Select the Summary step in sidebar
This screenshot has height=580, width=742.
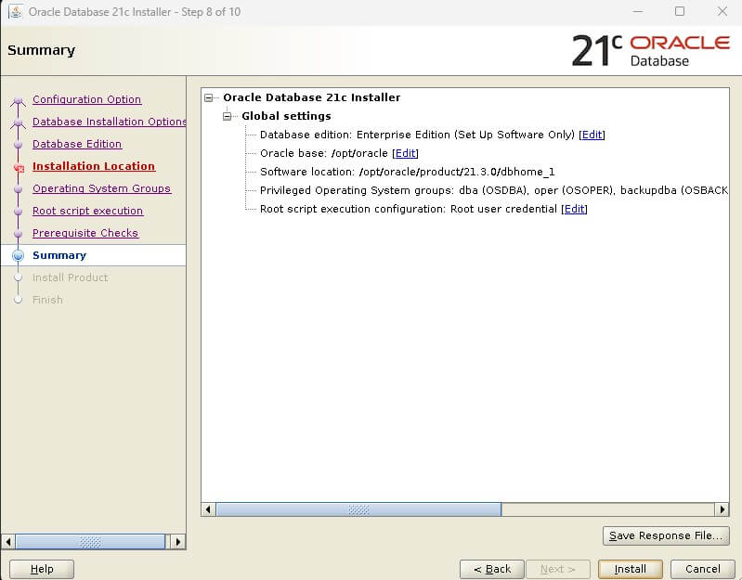pyautogui.click(x=59, y=255)
